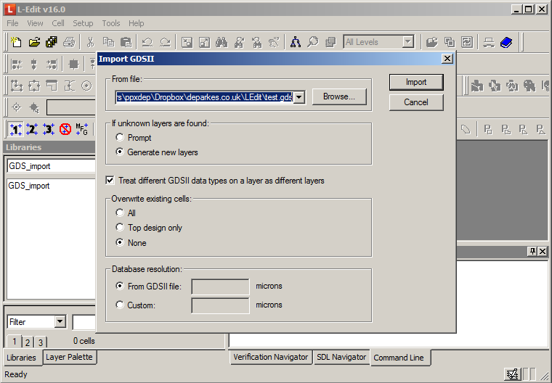552x383 pixels.
Task: Select the Prompt radio option
Action: pyautogui.click(x=121, y=138)
